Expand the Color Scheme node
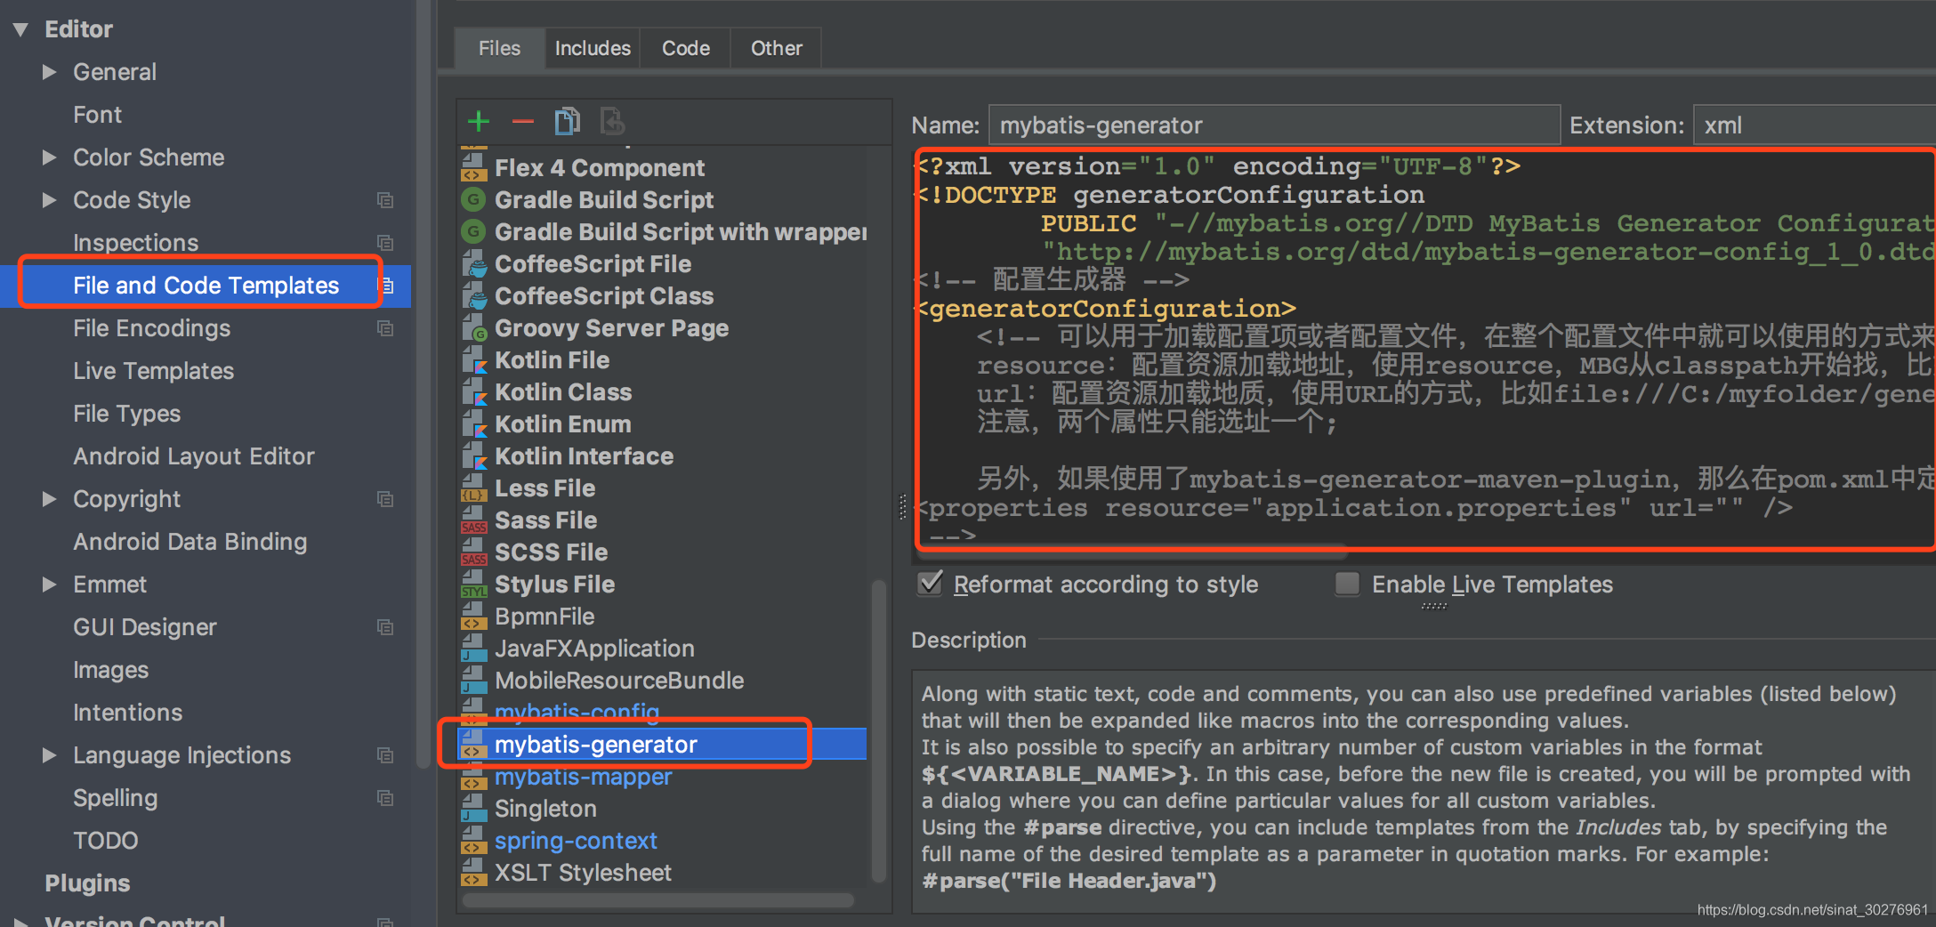 point(49,157)
